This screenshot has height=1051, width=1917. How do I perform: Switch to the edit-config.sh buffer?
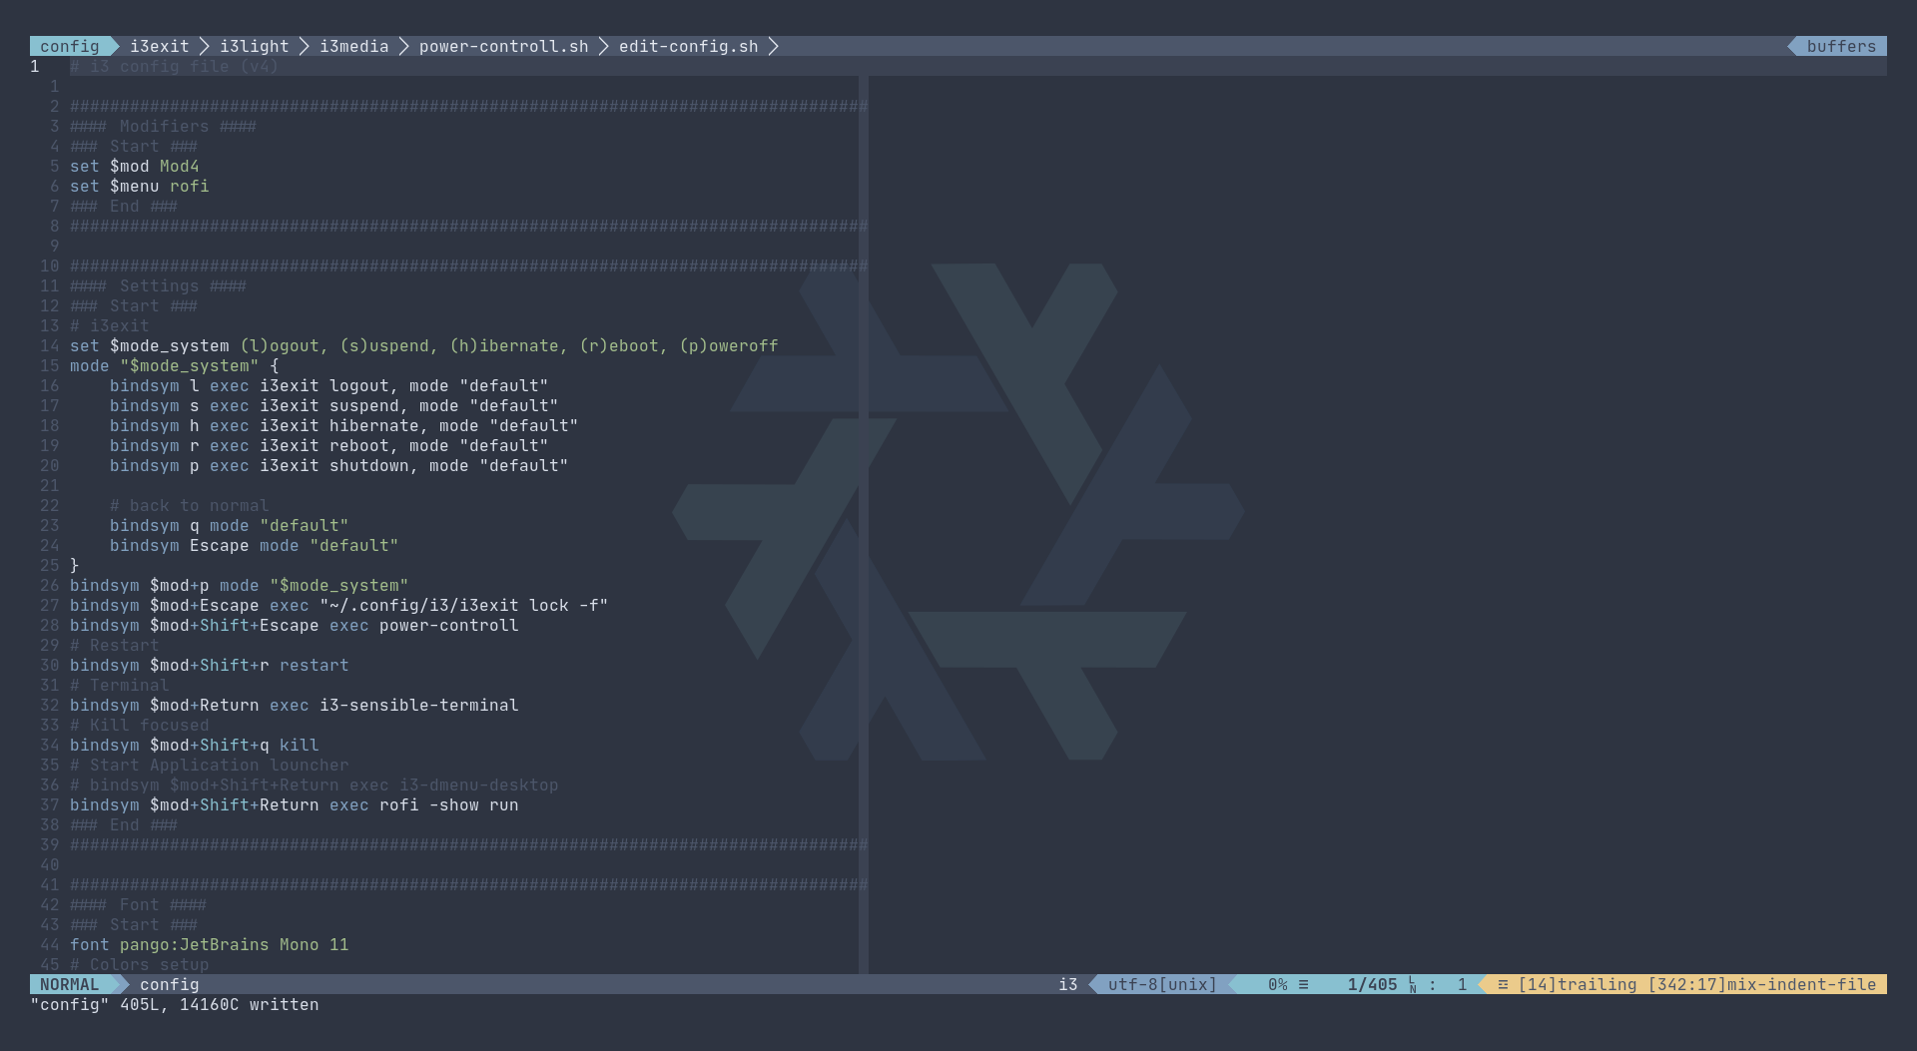[x=687, y=46]
